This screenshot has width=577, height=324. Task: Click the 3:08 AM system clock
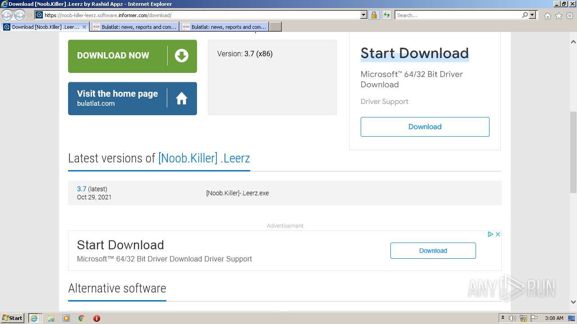click(554, 318)
